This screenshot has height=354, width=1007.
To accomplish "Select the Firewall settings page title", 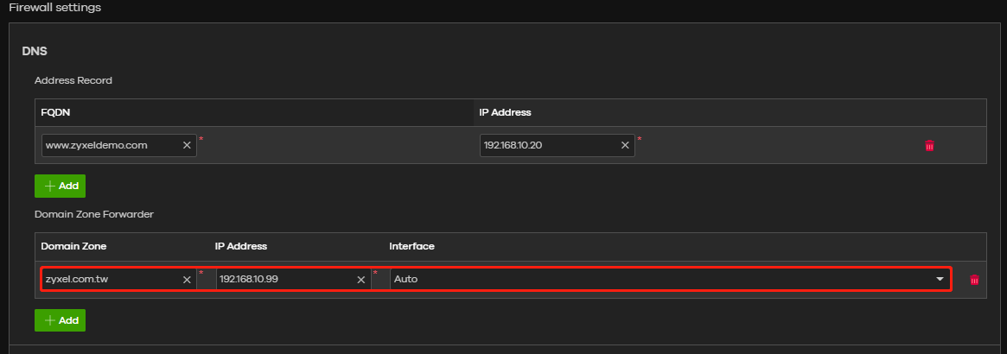I will [x=54, y=8].
